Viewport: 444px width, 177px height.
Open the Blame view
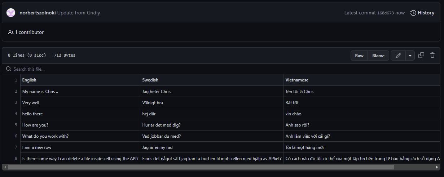[x=378, y=56]
